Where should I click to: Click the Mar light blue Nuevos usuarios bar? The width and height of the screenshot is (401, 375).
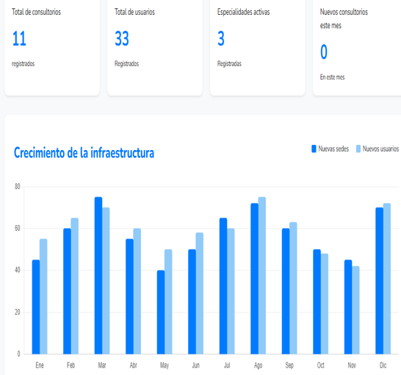(106, 281)
